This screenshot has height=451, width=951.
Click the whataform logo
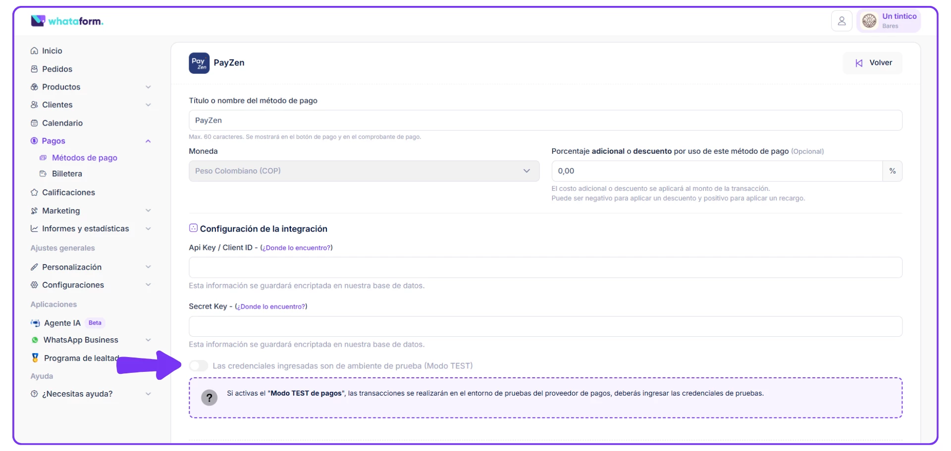tap(67, 21)
